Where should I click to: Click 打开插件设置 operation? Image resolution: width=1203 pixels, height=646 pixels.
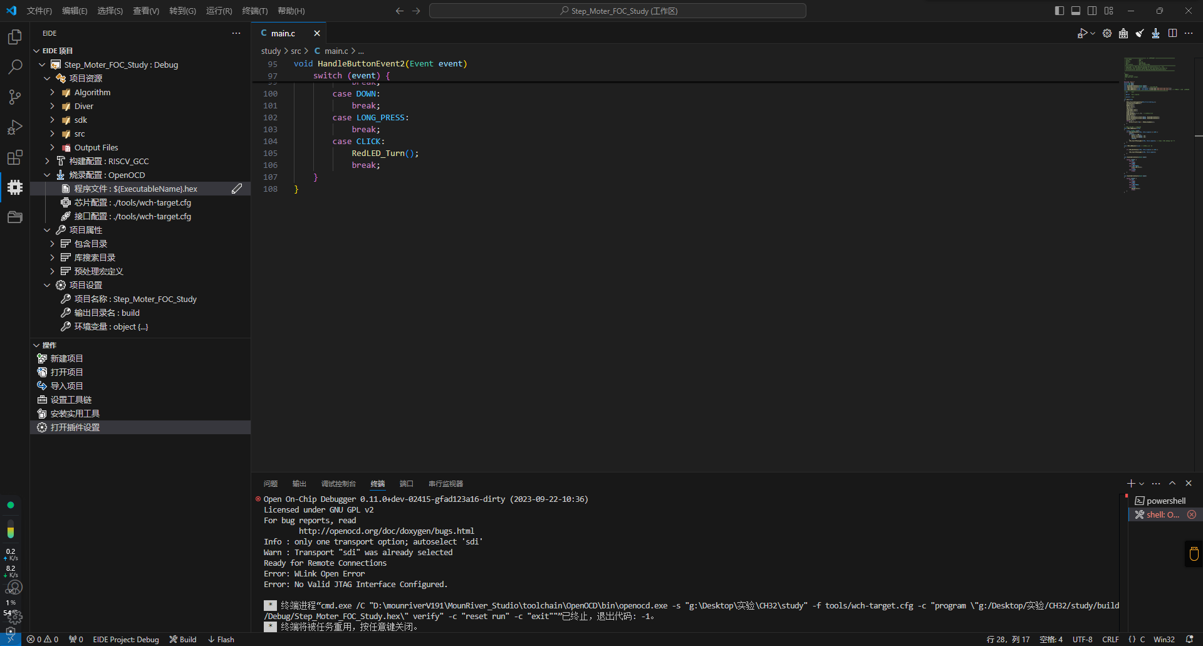(x=140, y=427)
